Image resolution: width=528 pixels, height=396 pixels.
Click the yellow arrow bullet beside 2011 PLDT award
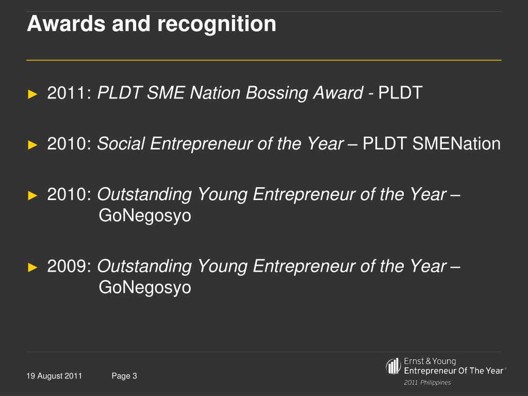coord(32,94)
